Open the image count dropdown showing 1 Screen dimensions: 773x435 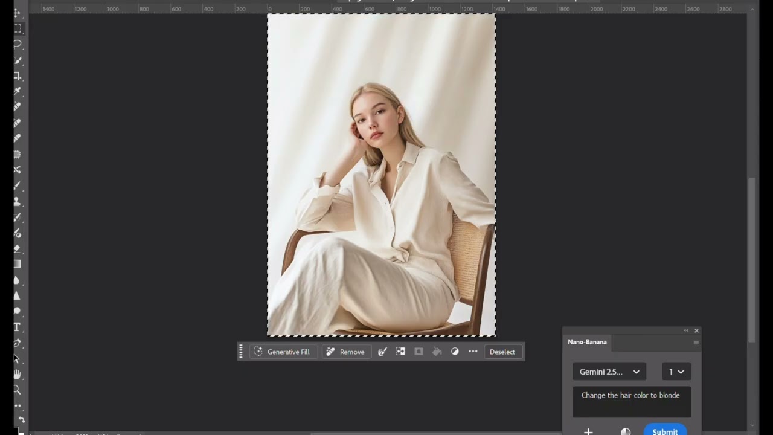[x=676, y=372]
